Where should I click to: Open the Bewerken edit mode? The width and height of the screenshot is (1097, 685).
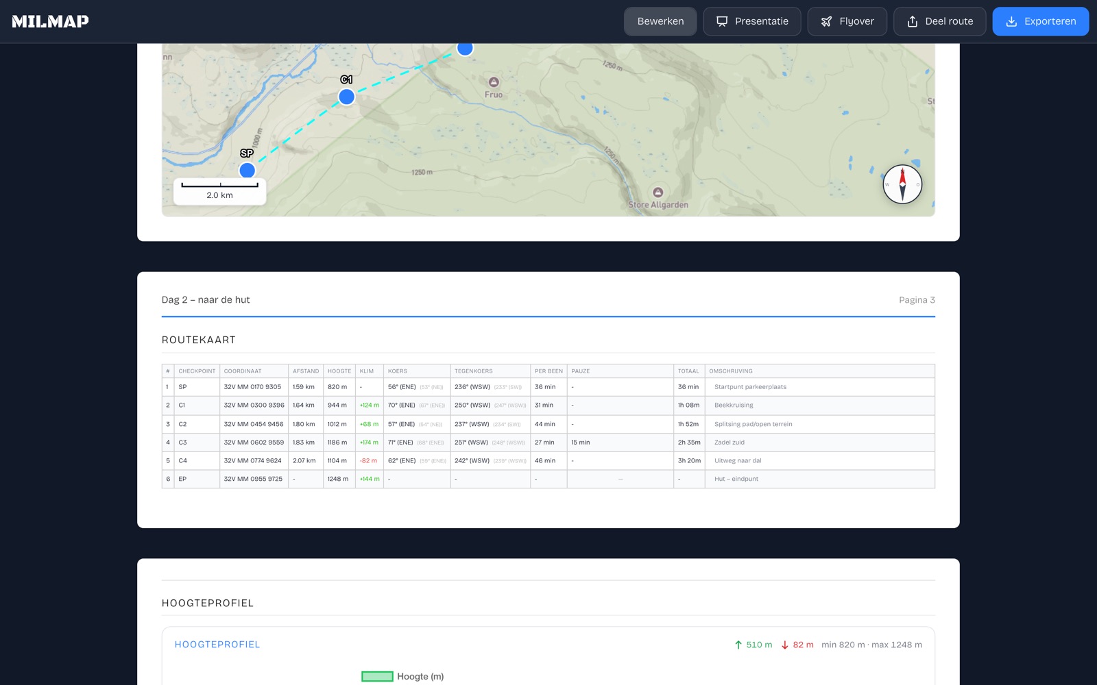(660, 21)
